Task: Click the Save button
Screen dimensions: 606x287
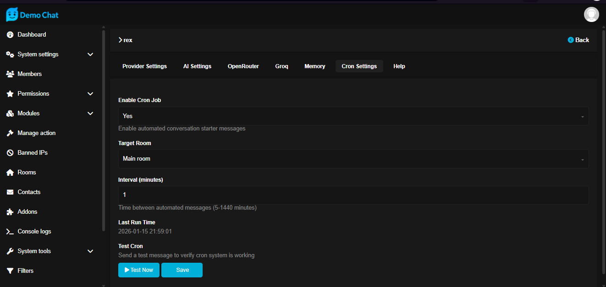Action: click(182, 270)
